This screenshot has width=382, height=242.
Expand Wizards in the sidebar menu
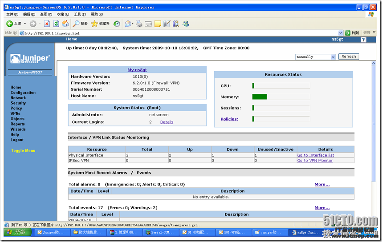point(18,129)
